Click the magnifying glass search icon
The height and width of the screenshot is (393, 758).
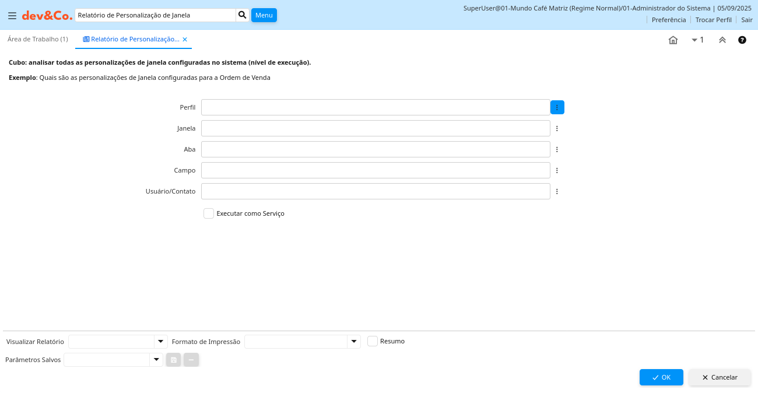tap(243, 15)
